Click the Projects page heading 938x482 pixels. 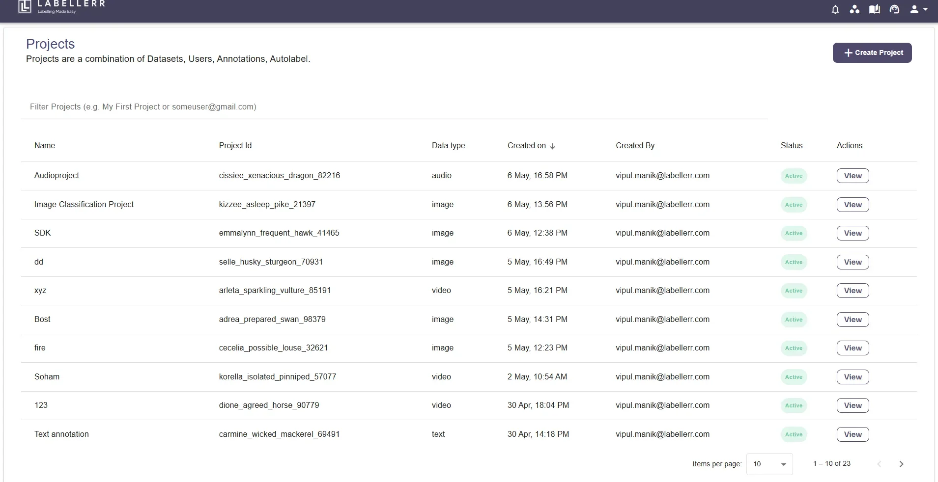click(x=50, y=44)
